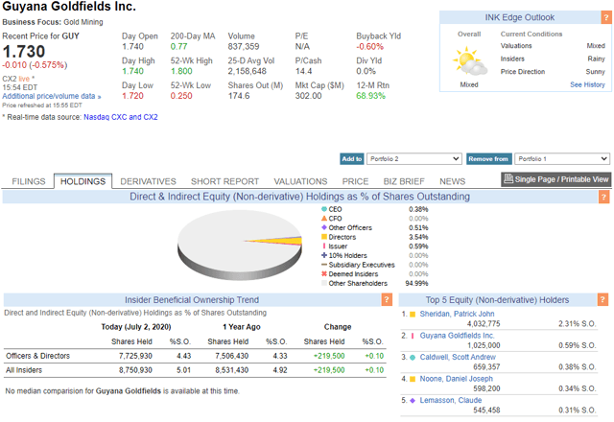614x422 pixels.
Task: Open Single Page / Printable View
Action: (x=555, y=179)
